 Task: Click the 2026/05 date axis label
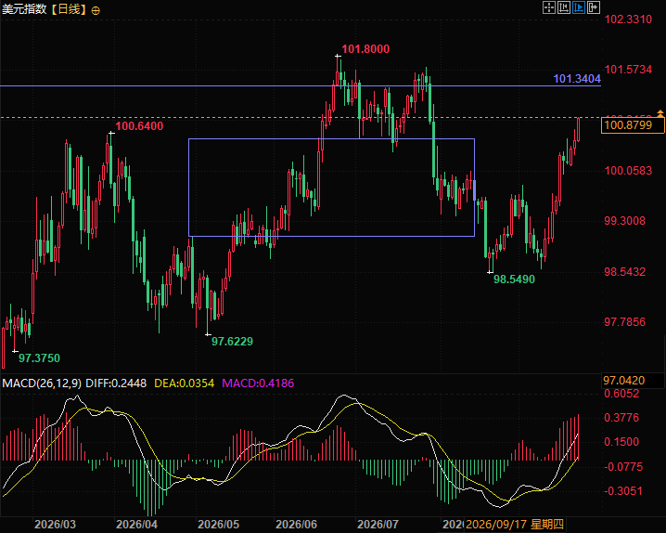pyautogui.click(x=218, y=524)
